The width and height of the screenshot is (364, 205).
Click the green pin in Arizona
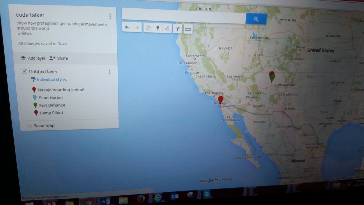tap(272, 78)
